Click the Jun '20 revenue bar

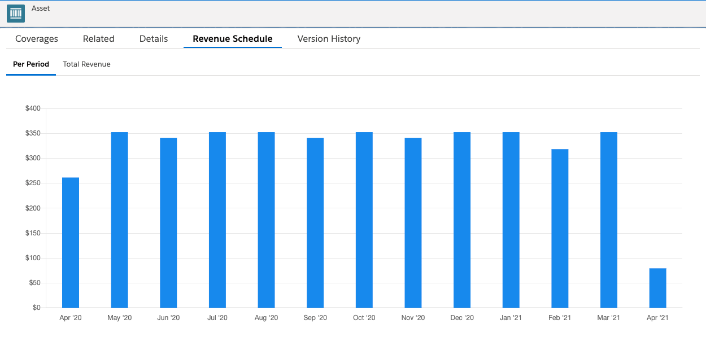click(x=168, y=223)
